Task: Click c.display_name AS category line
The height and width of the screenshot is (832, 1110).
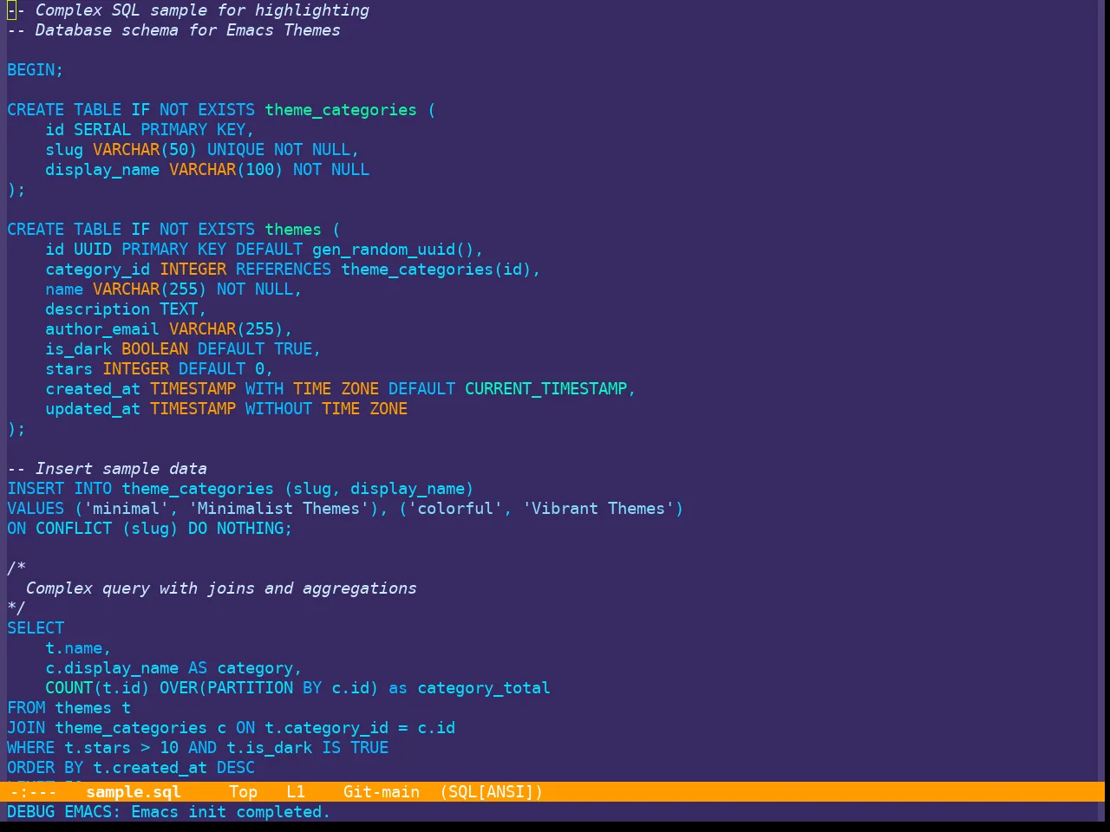Action: [173, 668]
